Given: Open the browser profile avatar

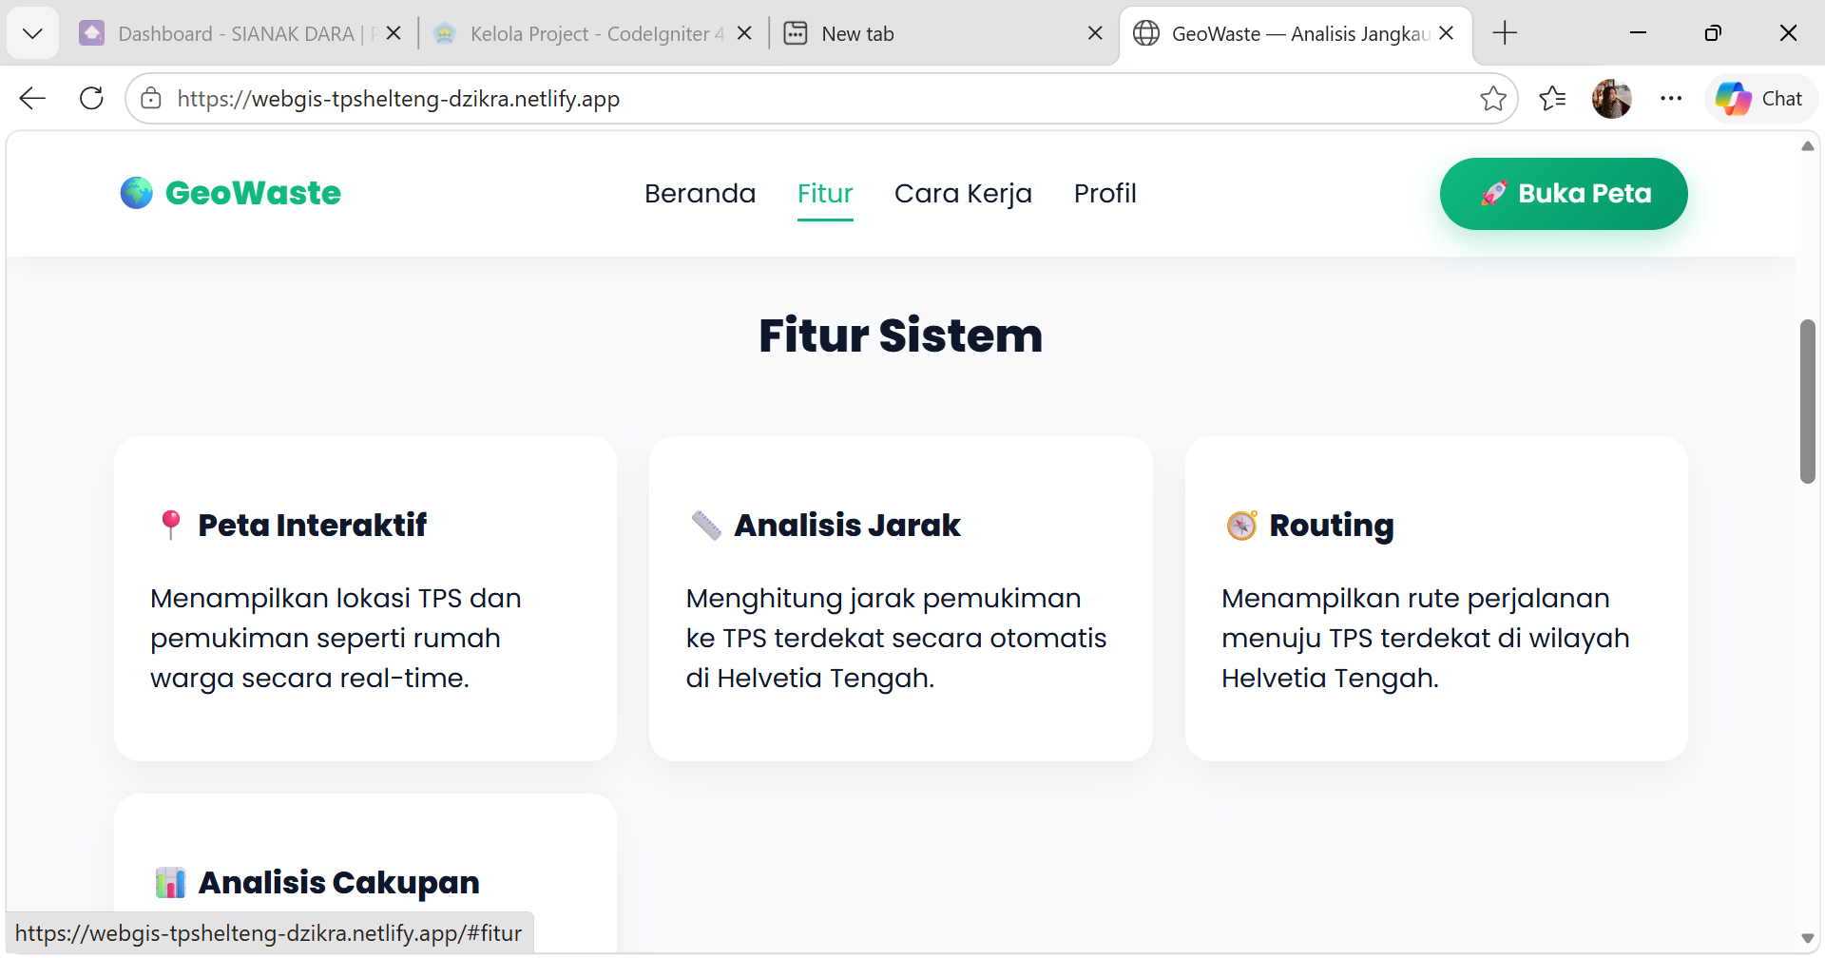Looking at the screenshot, I should (x=1612, y=98).
